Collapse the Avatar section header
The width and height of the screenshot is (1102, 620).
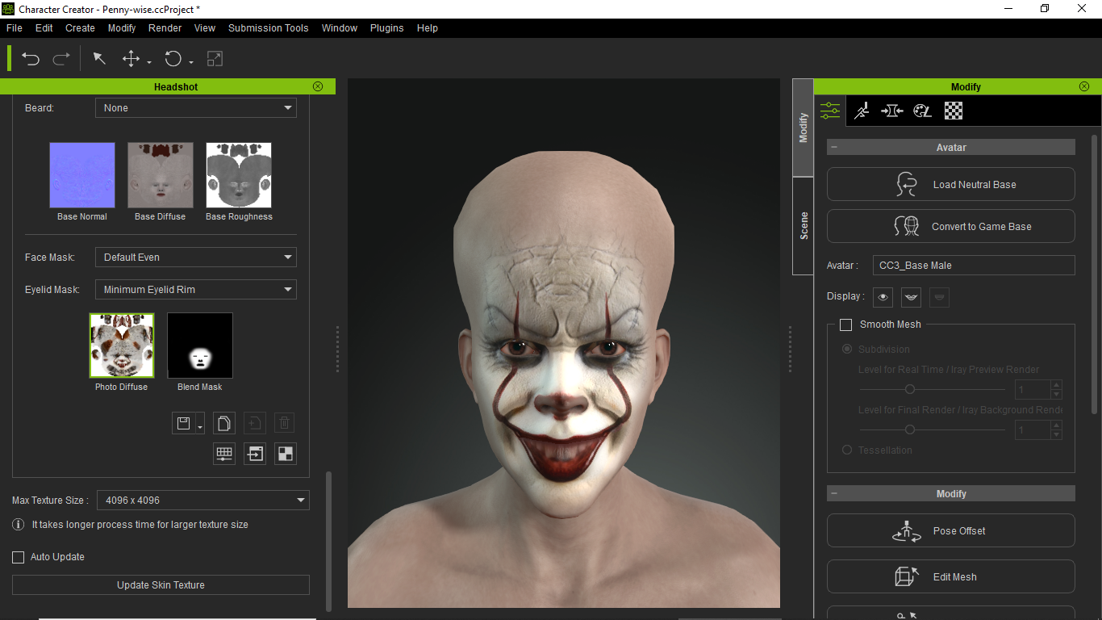(x=951, y=148)
